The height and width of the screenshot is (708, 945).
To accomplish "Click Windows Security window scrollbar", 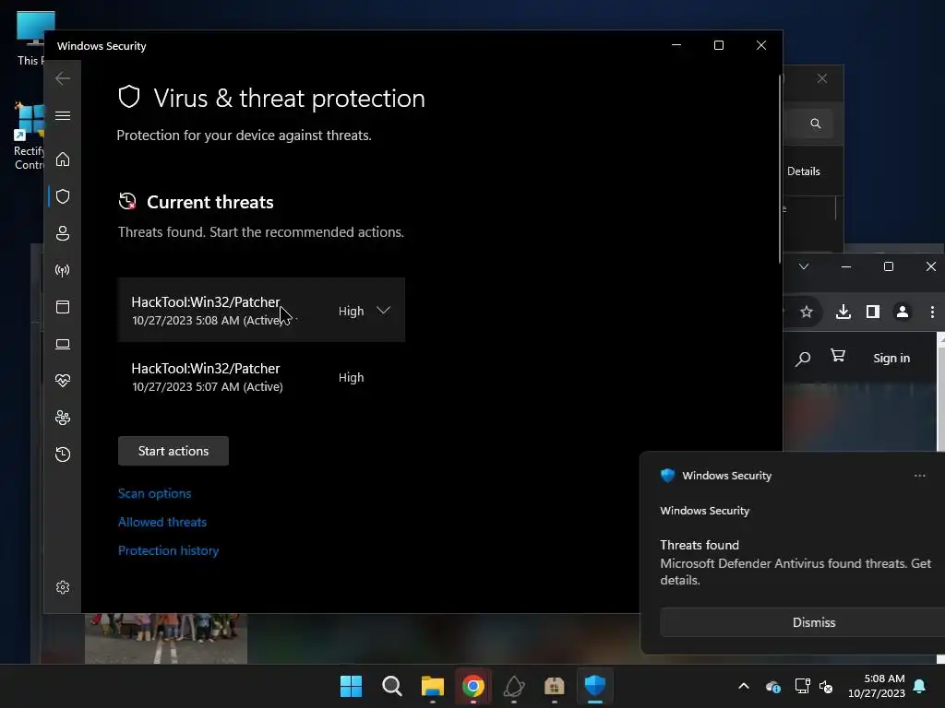I will [781, 169].
